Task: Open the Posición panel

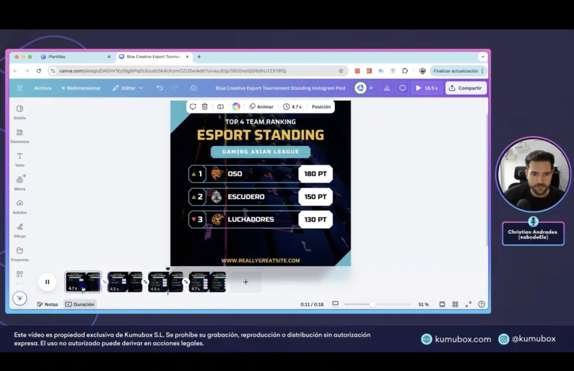Action: pos(321,106)
